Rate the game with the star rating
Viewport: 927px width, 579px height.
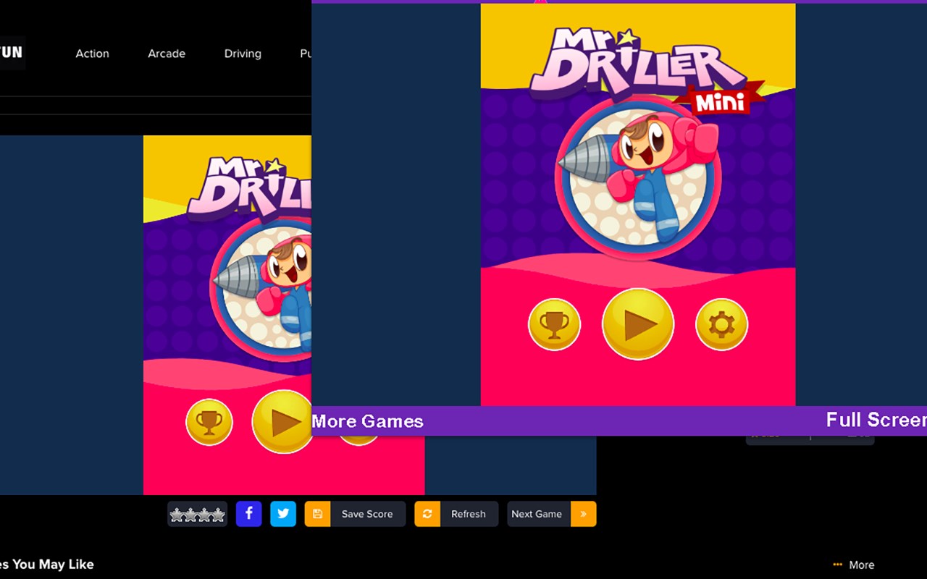pyautogui.click(x=197, y=515)
